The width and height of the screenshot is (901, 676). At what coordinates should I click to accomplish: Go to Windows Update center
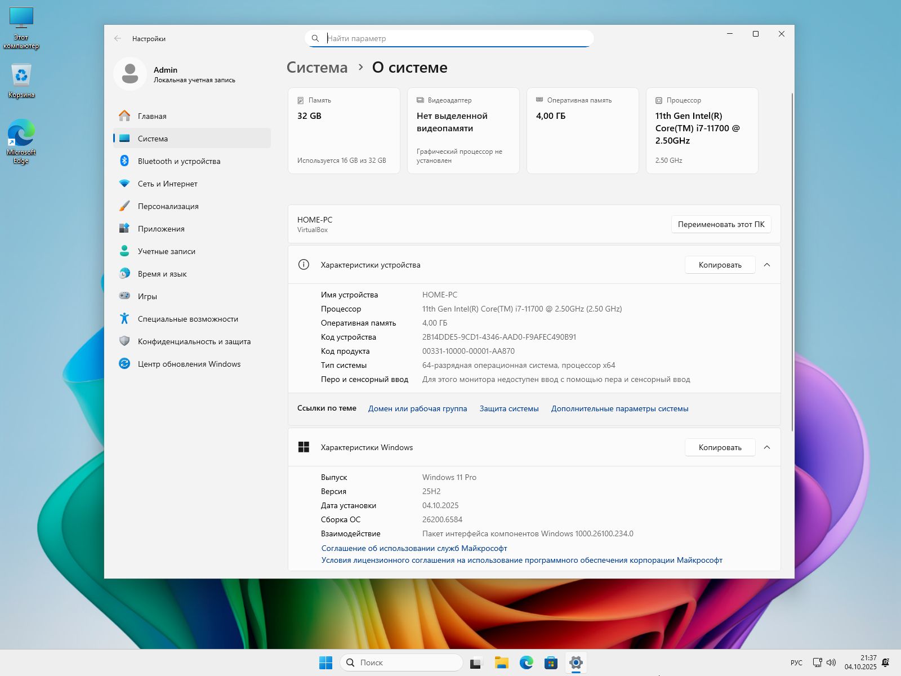(189, 364)
